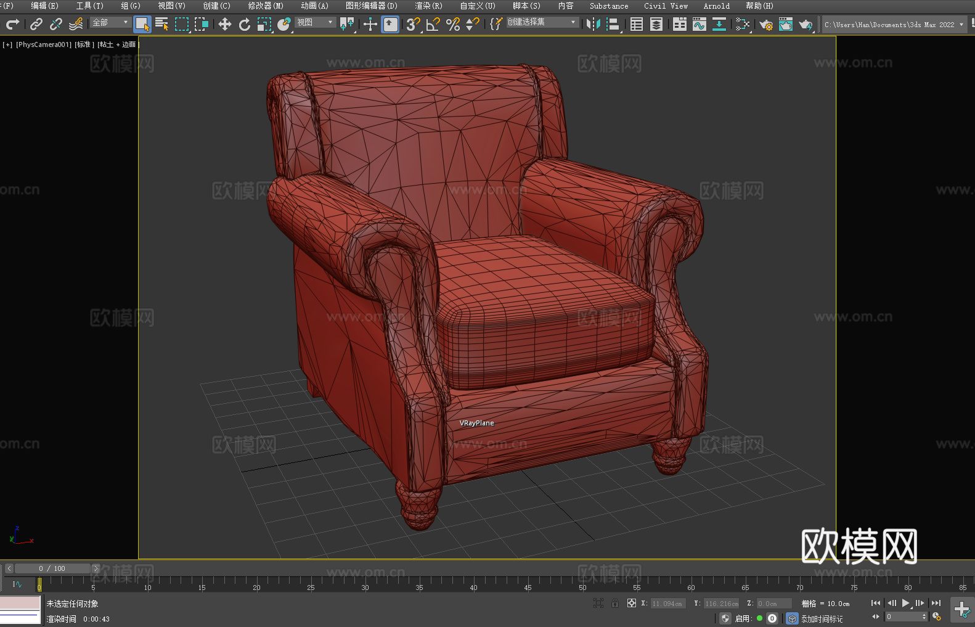Click the Bind to Space Warp icon
Viewport: 975px width, 627px height.
[x=76, y=24]
